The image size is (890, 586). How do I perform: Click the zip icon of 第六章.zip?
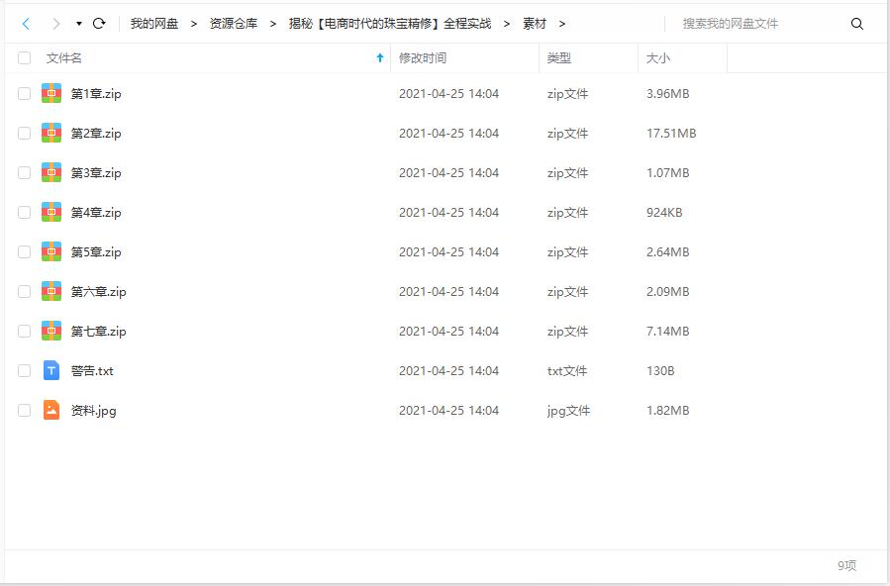pos(51,291)
